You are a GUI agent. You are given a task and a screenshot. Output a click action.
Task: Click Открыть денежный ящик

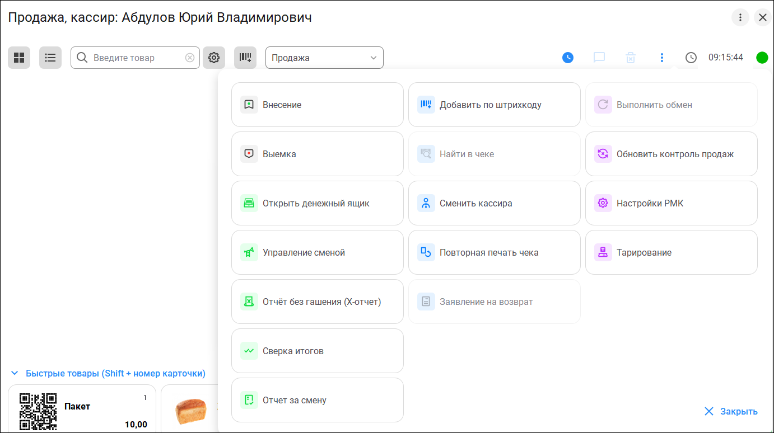[x=317, y=203]
